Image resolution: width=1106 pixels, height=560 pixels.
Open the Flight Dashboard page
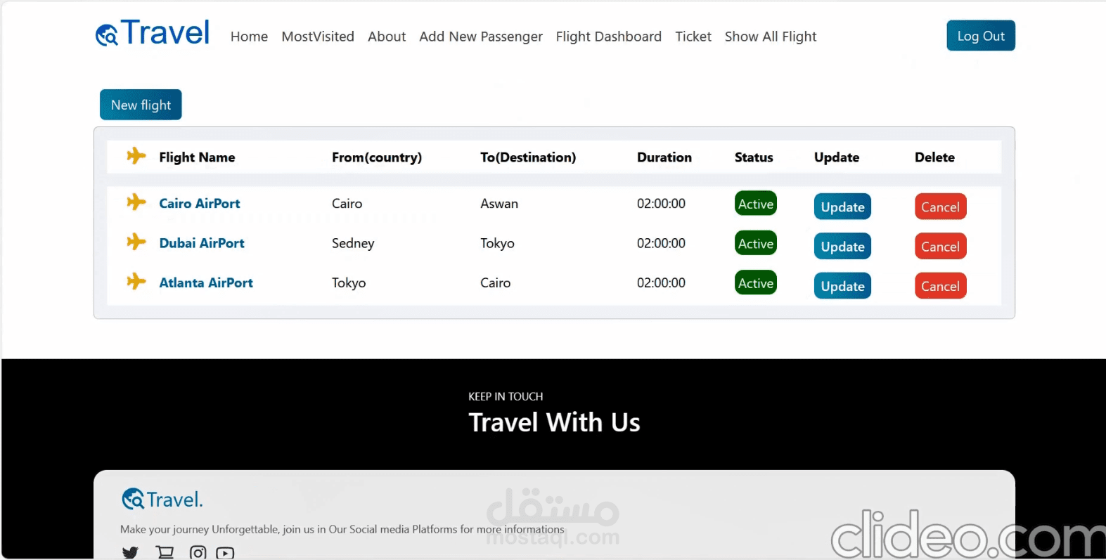pyautogui.click(x=609, y=37)
